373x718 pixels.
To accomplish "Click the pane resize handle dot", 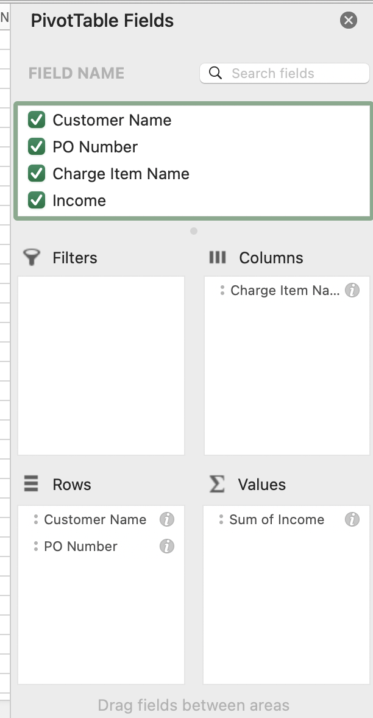I will (x=194, y=231).
